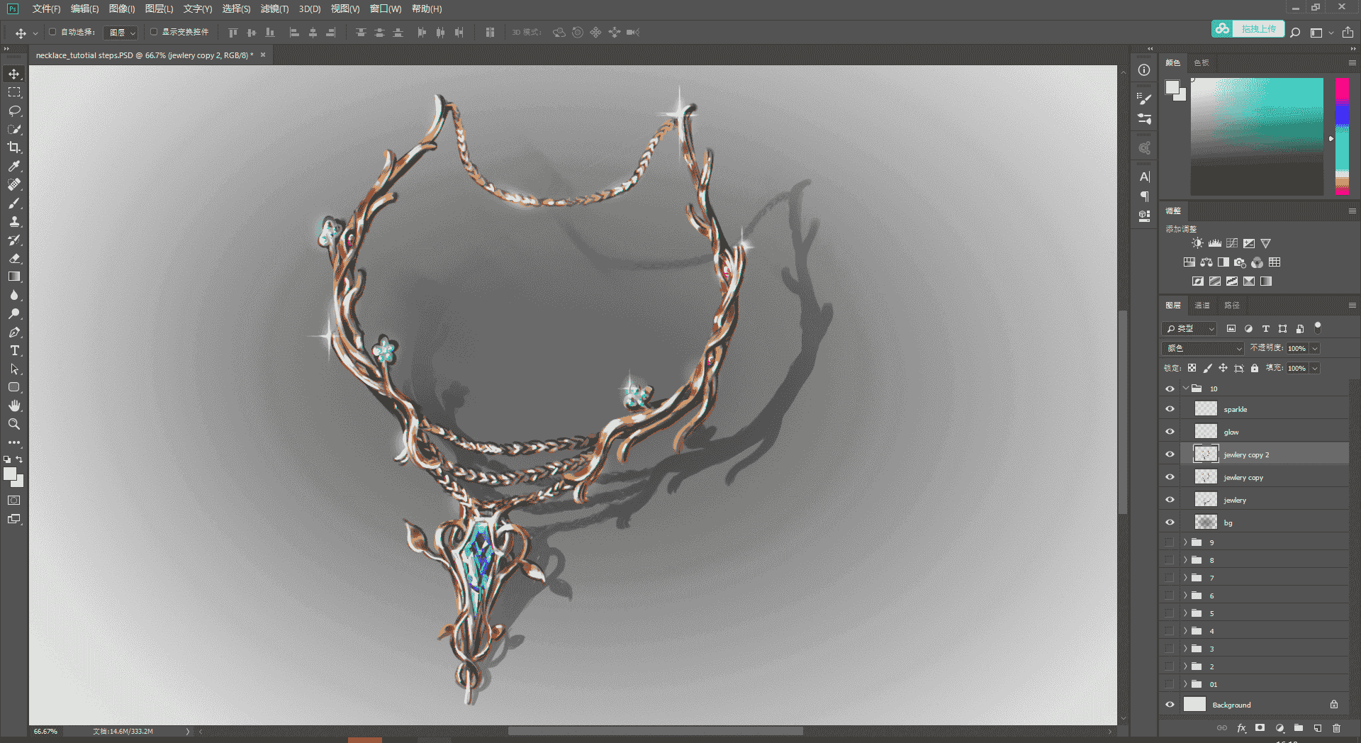Select the Gradient tool
Viewport: 1361px width, 743px height.
tap(14, 276)
